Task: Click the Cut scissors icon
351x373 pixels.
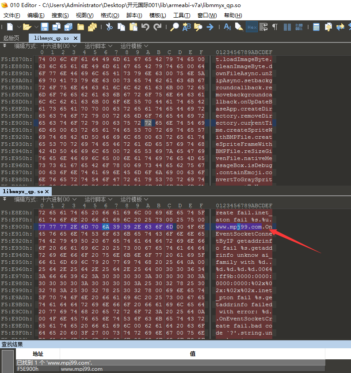Action: (109, 27)
